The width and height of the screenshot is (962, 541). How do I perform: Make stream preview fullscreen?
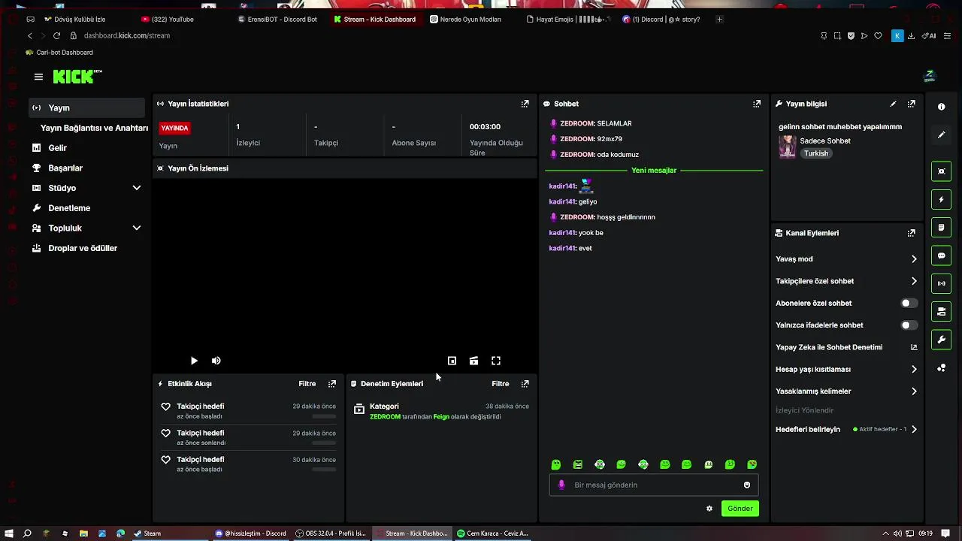[496, 361]
